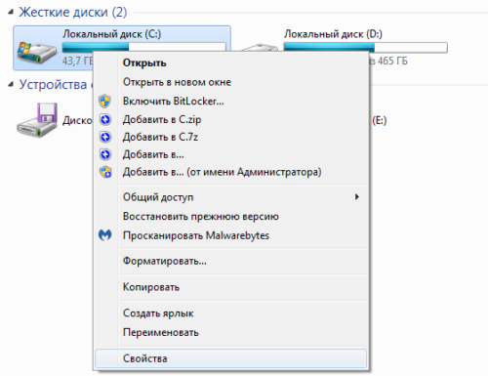Click the Диско floppy drive label

click(77, 120)
